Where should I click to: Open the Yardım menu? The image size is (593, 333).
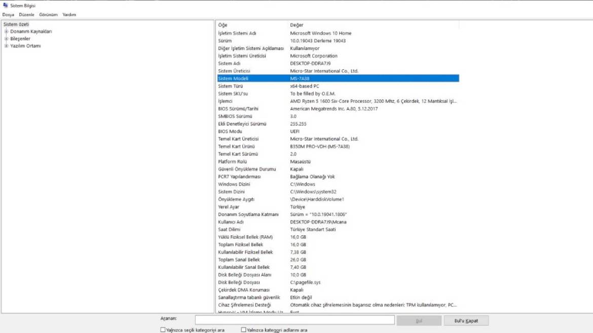69,15
